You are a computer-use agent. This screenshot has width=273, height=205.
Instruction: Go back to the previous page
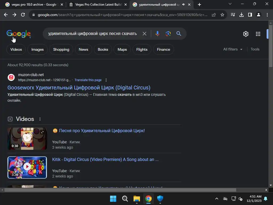coord(6,15)
